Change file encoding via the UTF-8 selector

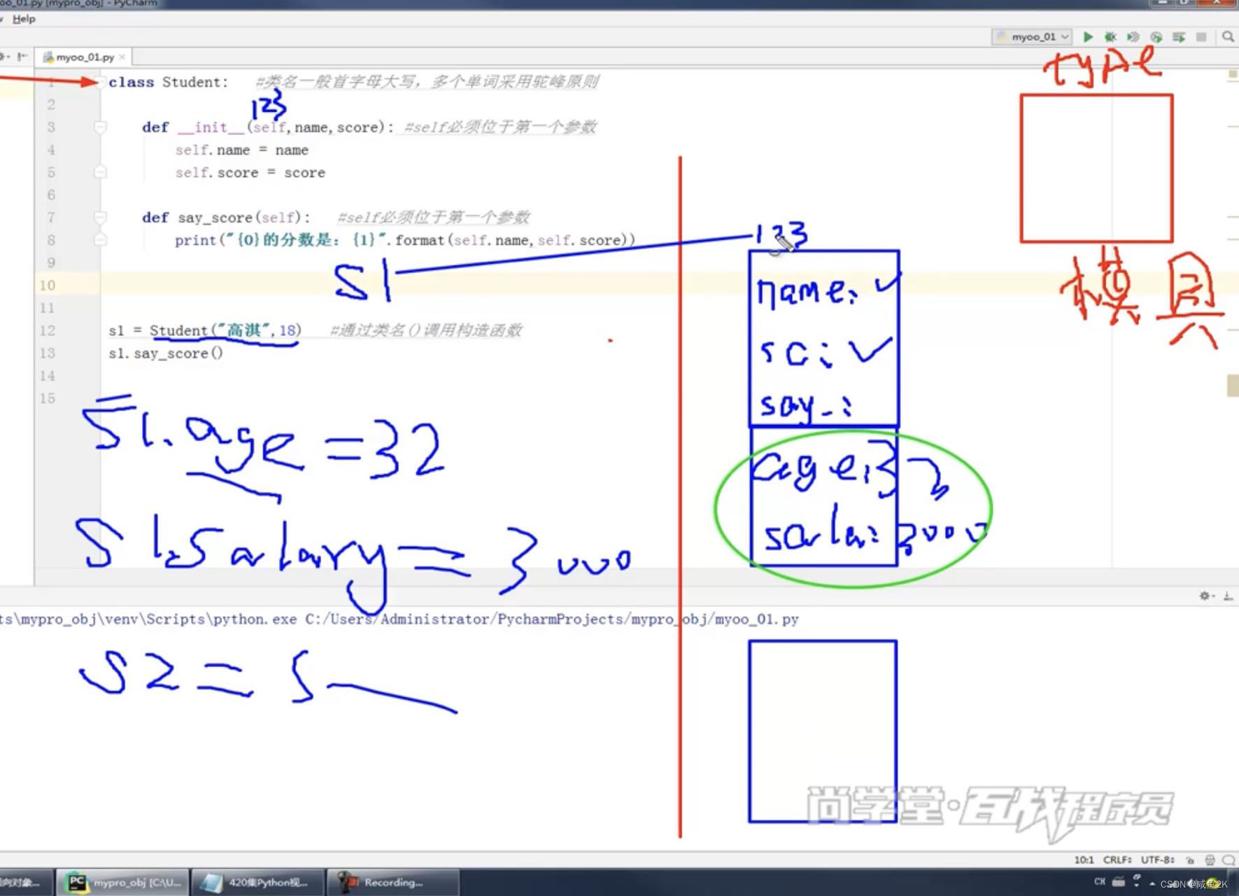tap(1156, 860)
